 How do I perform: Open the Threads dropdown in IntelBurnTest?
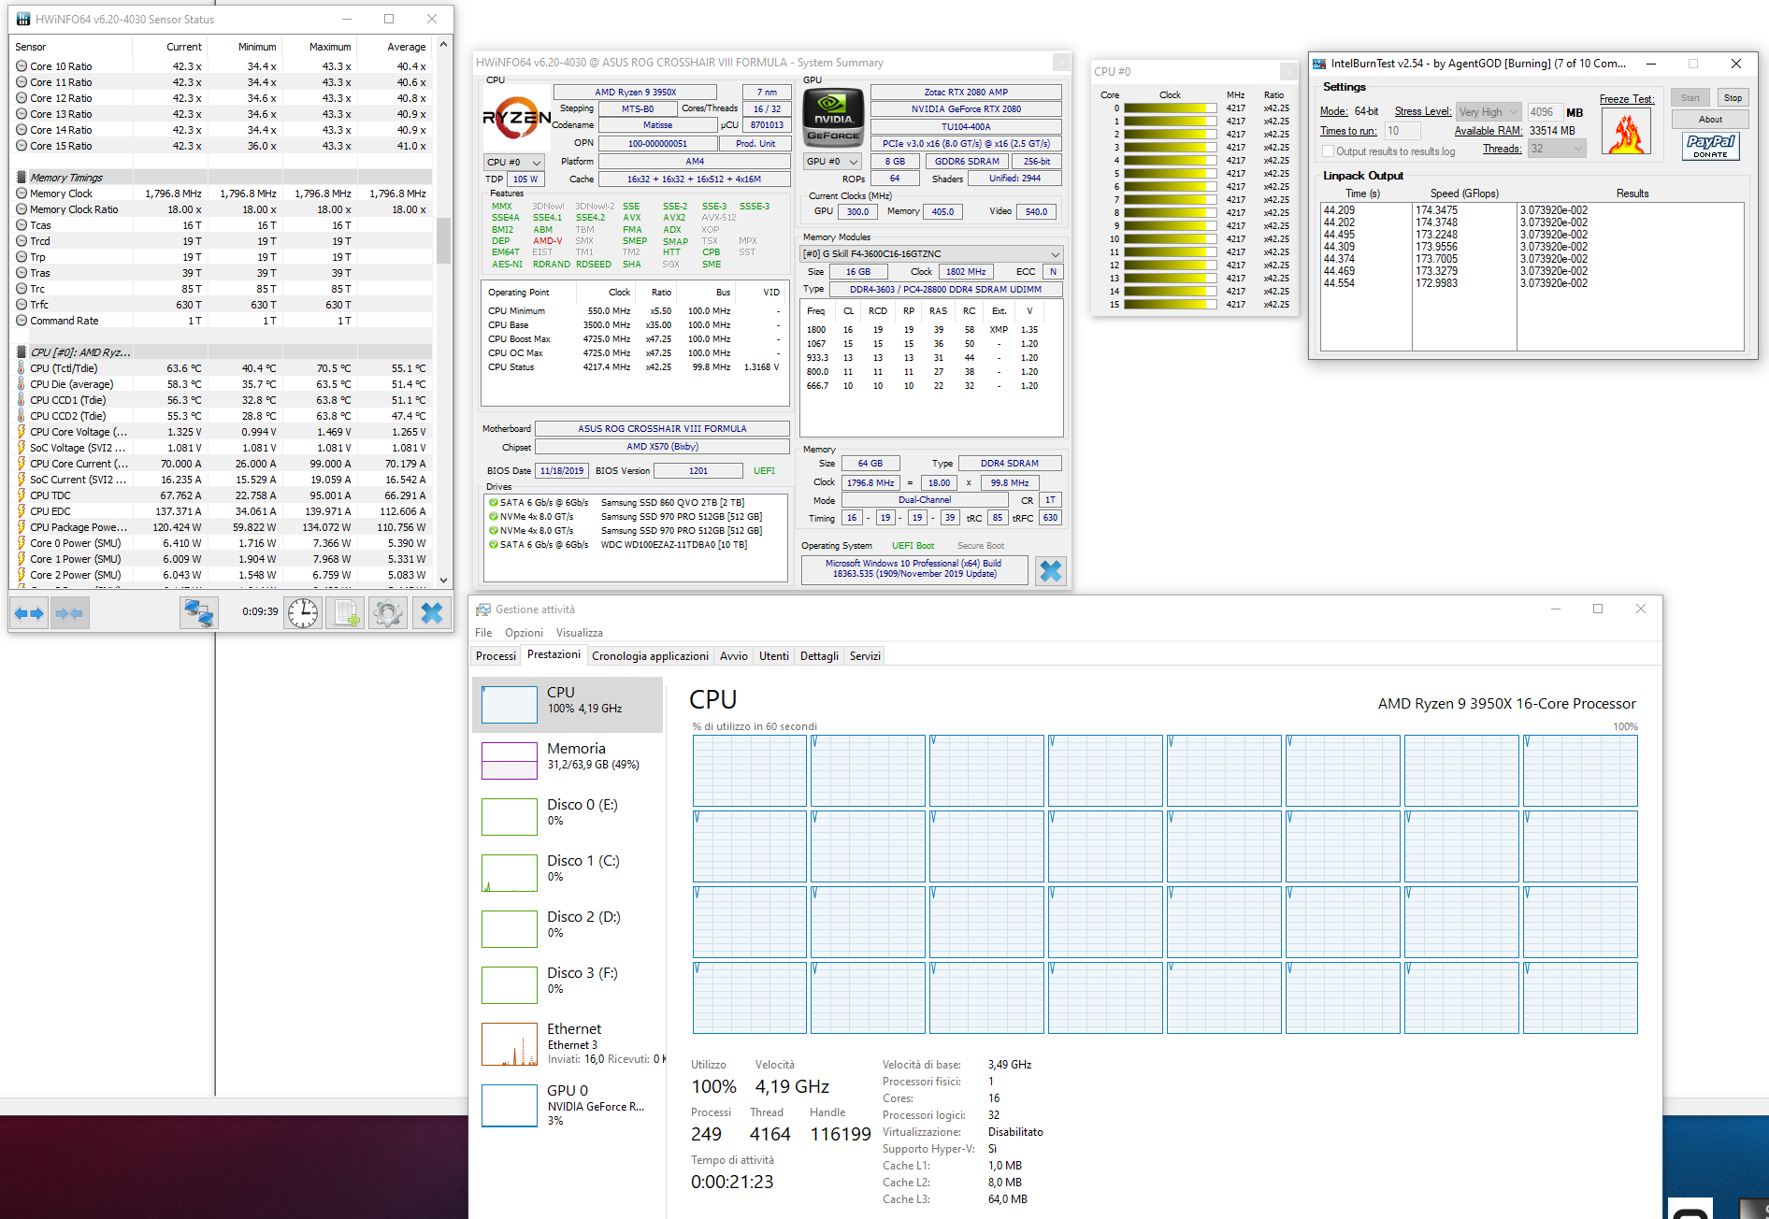click(x=1557, y=149)
